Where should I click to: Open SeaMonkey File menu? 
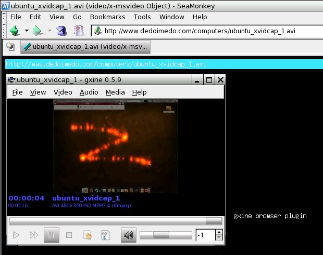tap(16, 17)
